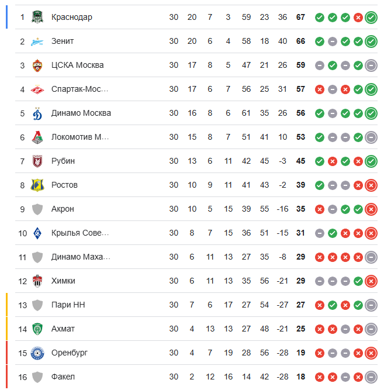
Task: Click Ростов's most recent loss indicator
Action: point(371,185)
